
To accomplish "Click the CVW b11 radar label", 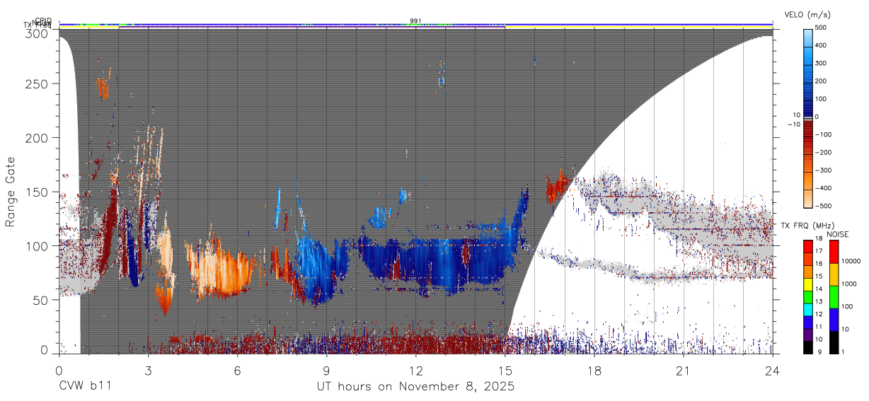I will [x=85, y=387].
